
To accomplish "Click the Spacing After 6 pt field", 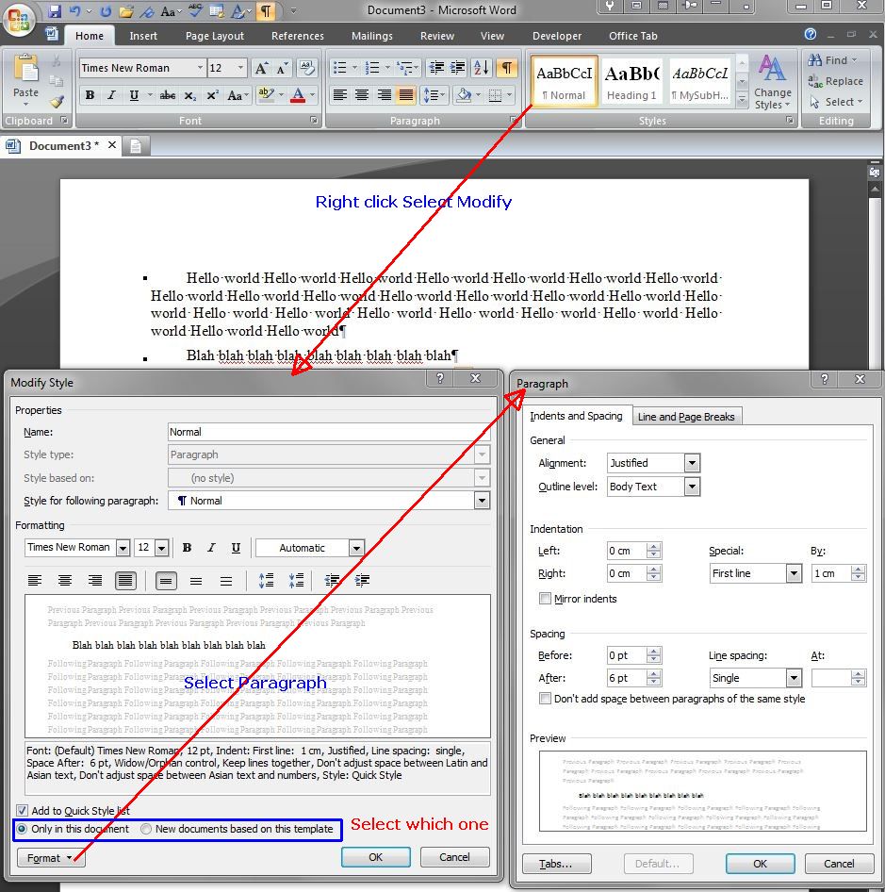I will coord(627,678).
